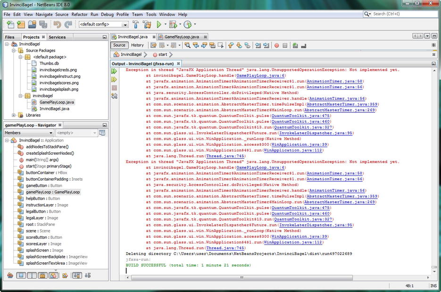Viewport: 441px width, 292px height.
Task: Collapse the invincibagel package node
Action: [20, 96]
